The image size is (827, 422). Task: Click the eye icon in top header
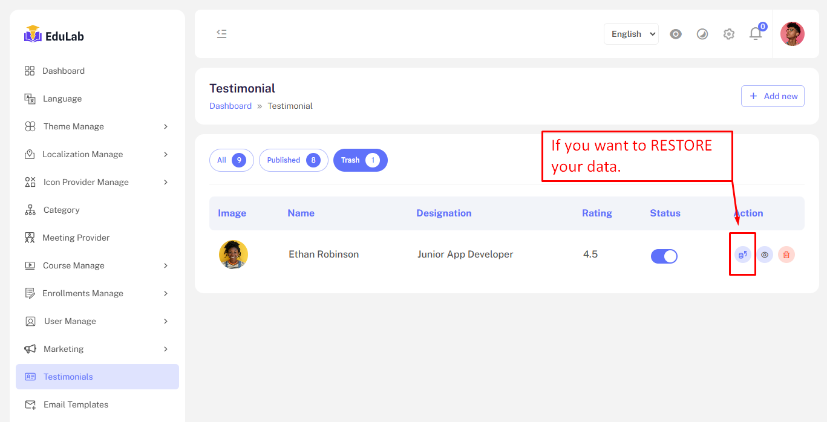pyautogui.click(x=676, y=34)
